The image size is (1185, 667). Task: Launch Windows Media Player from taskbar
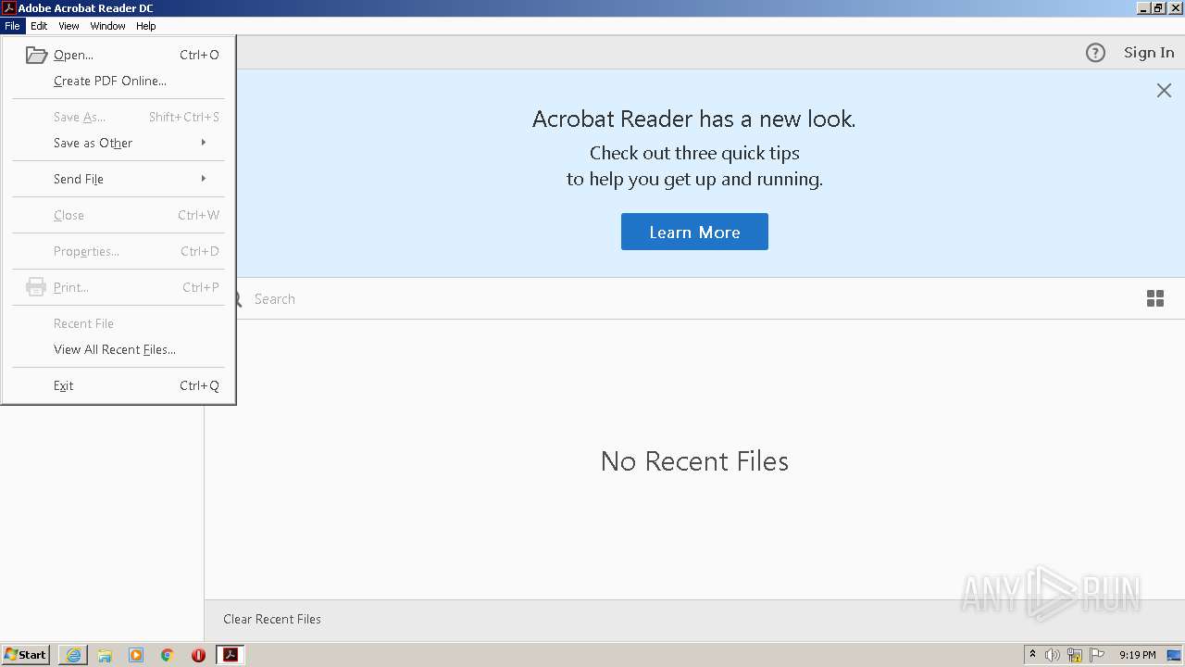(136, 655)
